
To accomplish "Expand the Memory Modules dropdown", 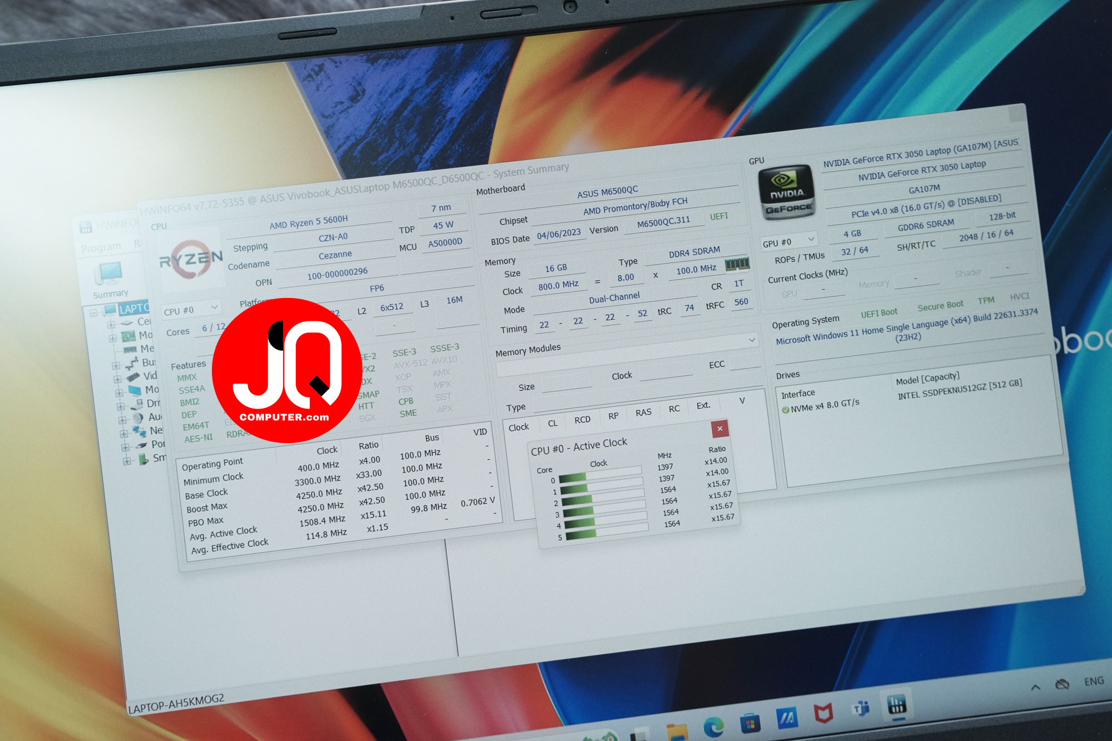I will point(752,340).
